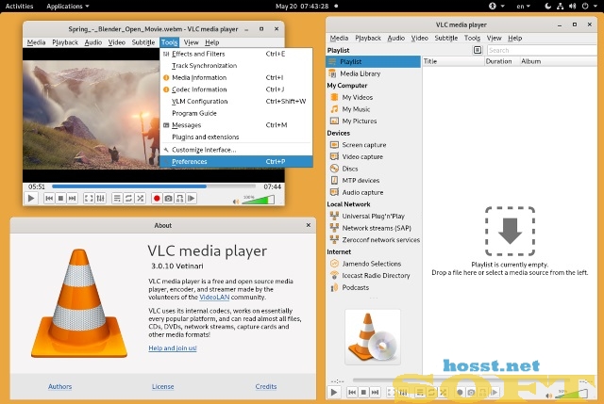Viewport: 604px width, 404px height.
Task: Follow the Help and join us link
Action: coord(173,348)
